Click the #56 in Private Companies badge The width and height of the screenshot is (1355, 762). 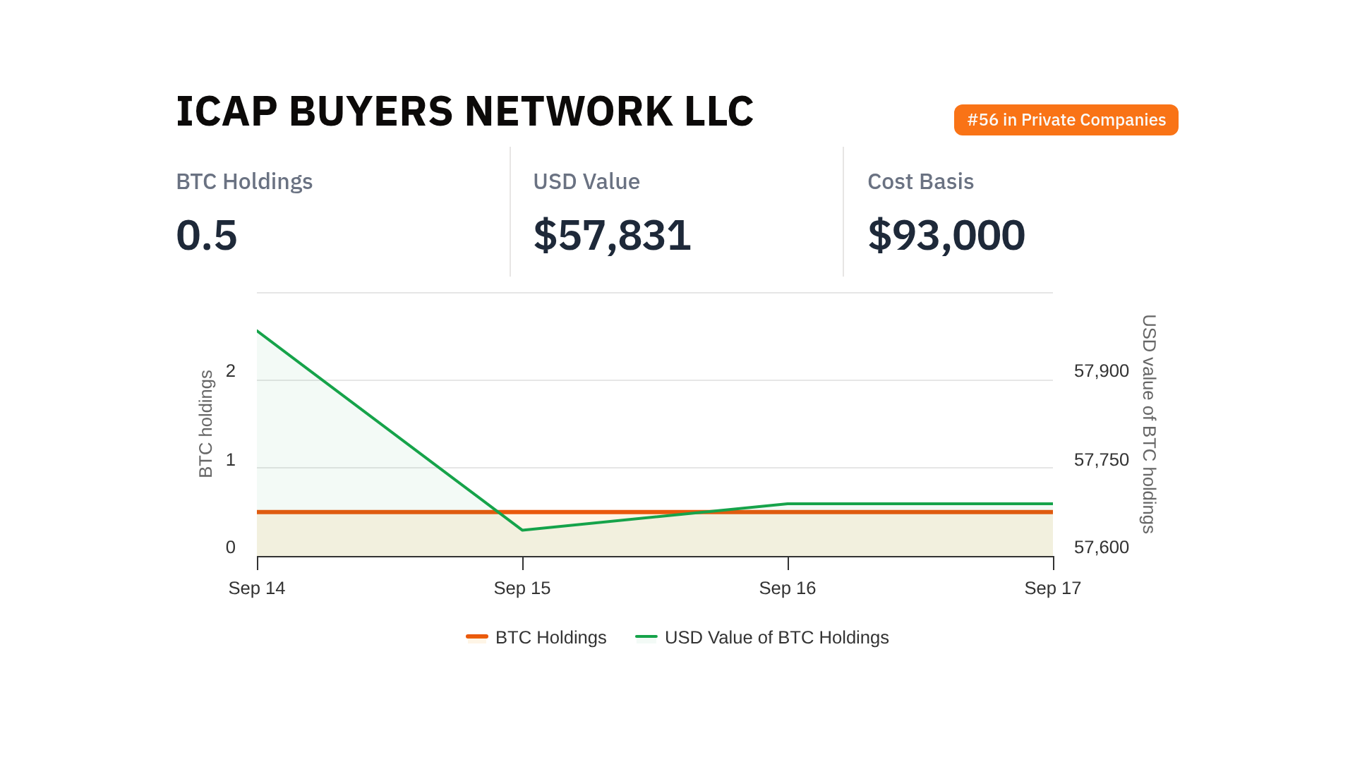click(x=1066, y=120)
